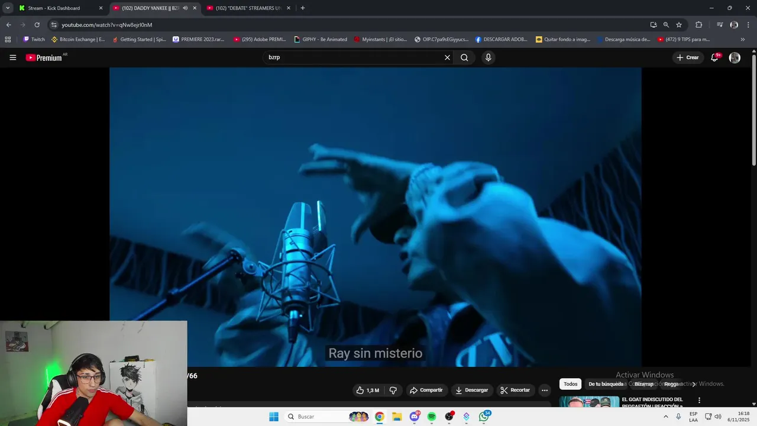Viewport: 757px width, 426px height.
Task: Open YouTube notifications bell
Action: pos(714,57)
